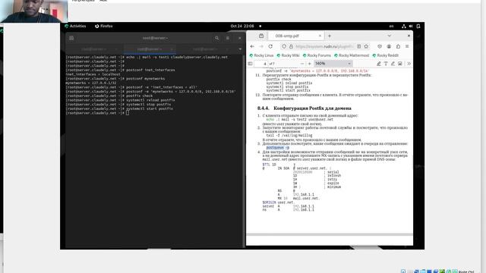Image resolution: width=486 pixels, height=273 pixels.
Task: Select the PDF draw tool
Action: point(393,64)
